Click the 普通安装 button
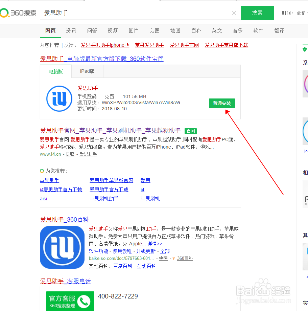Image resolution: width=308 pixels, height=311 pixels. [222, 103]
